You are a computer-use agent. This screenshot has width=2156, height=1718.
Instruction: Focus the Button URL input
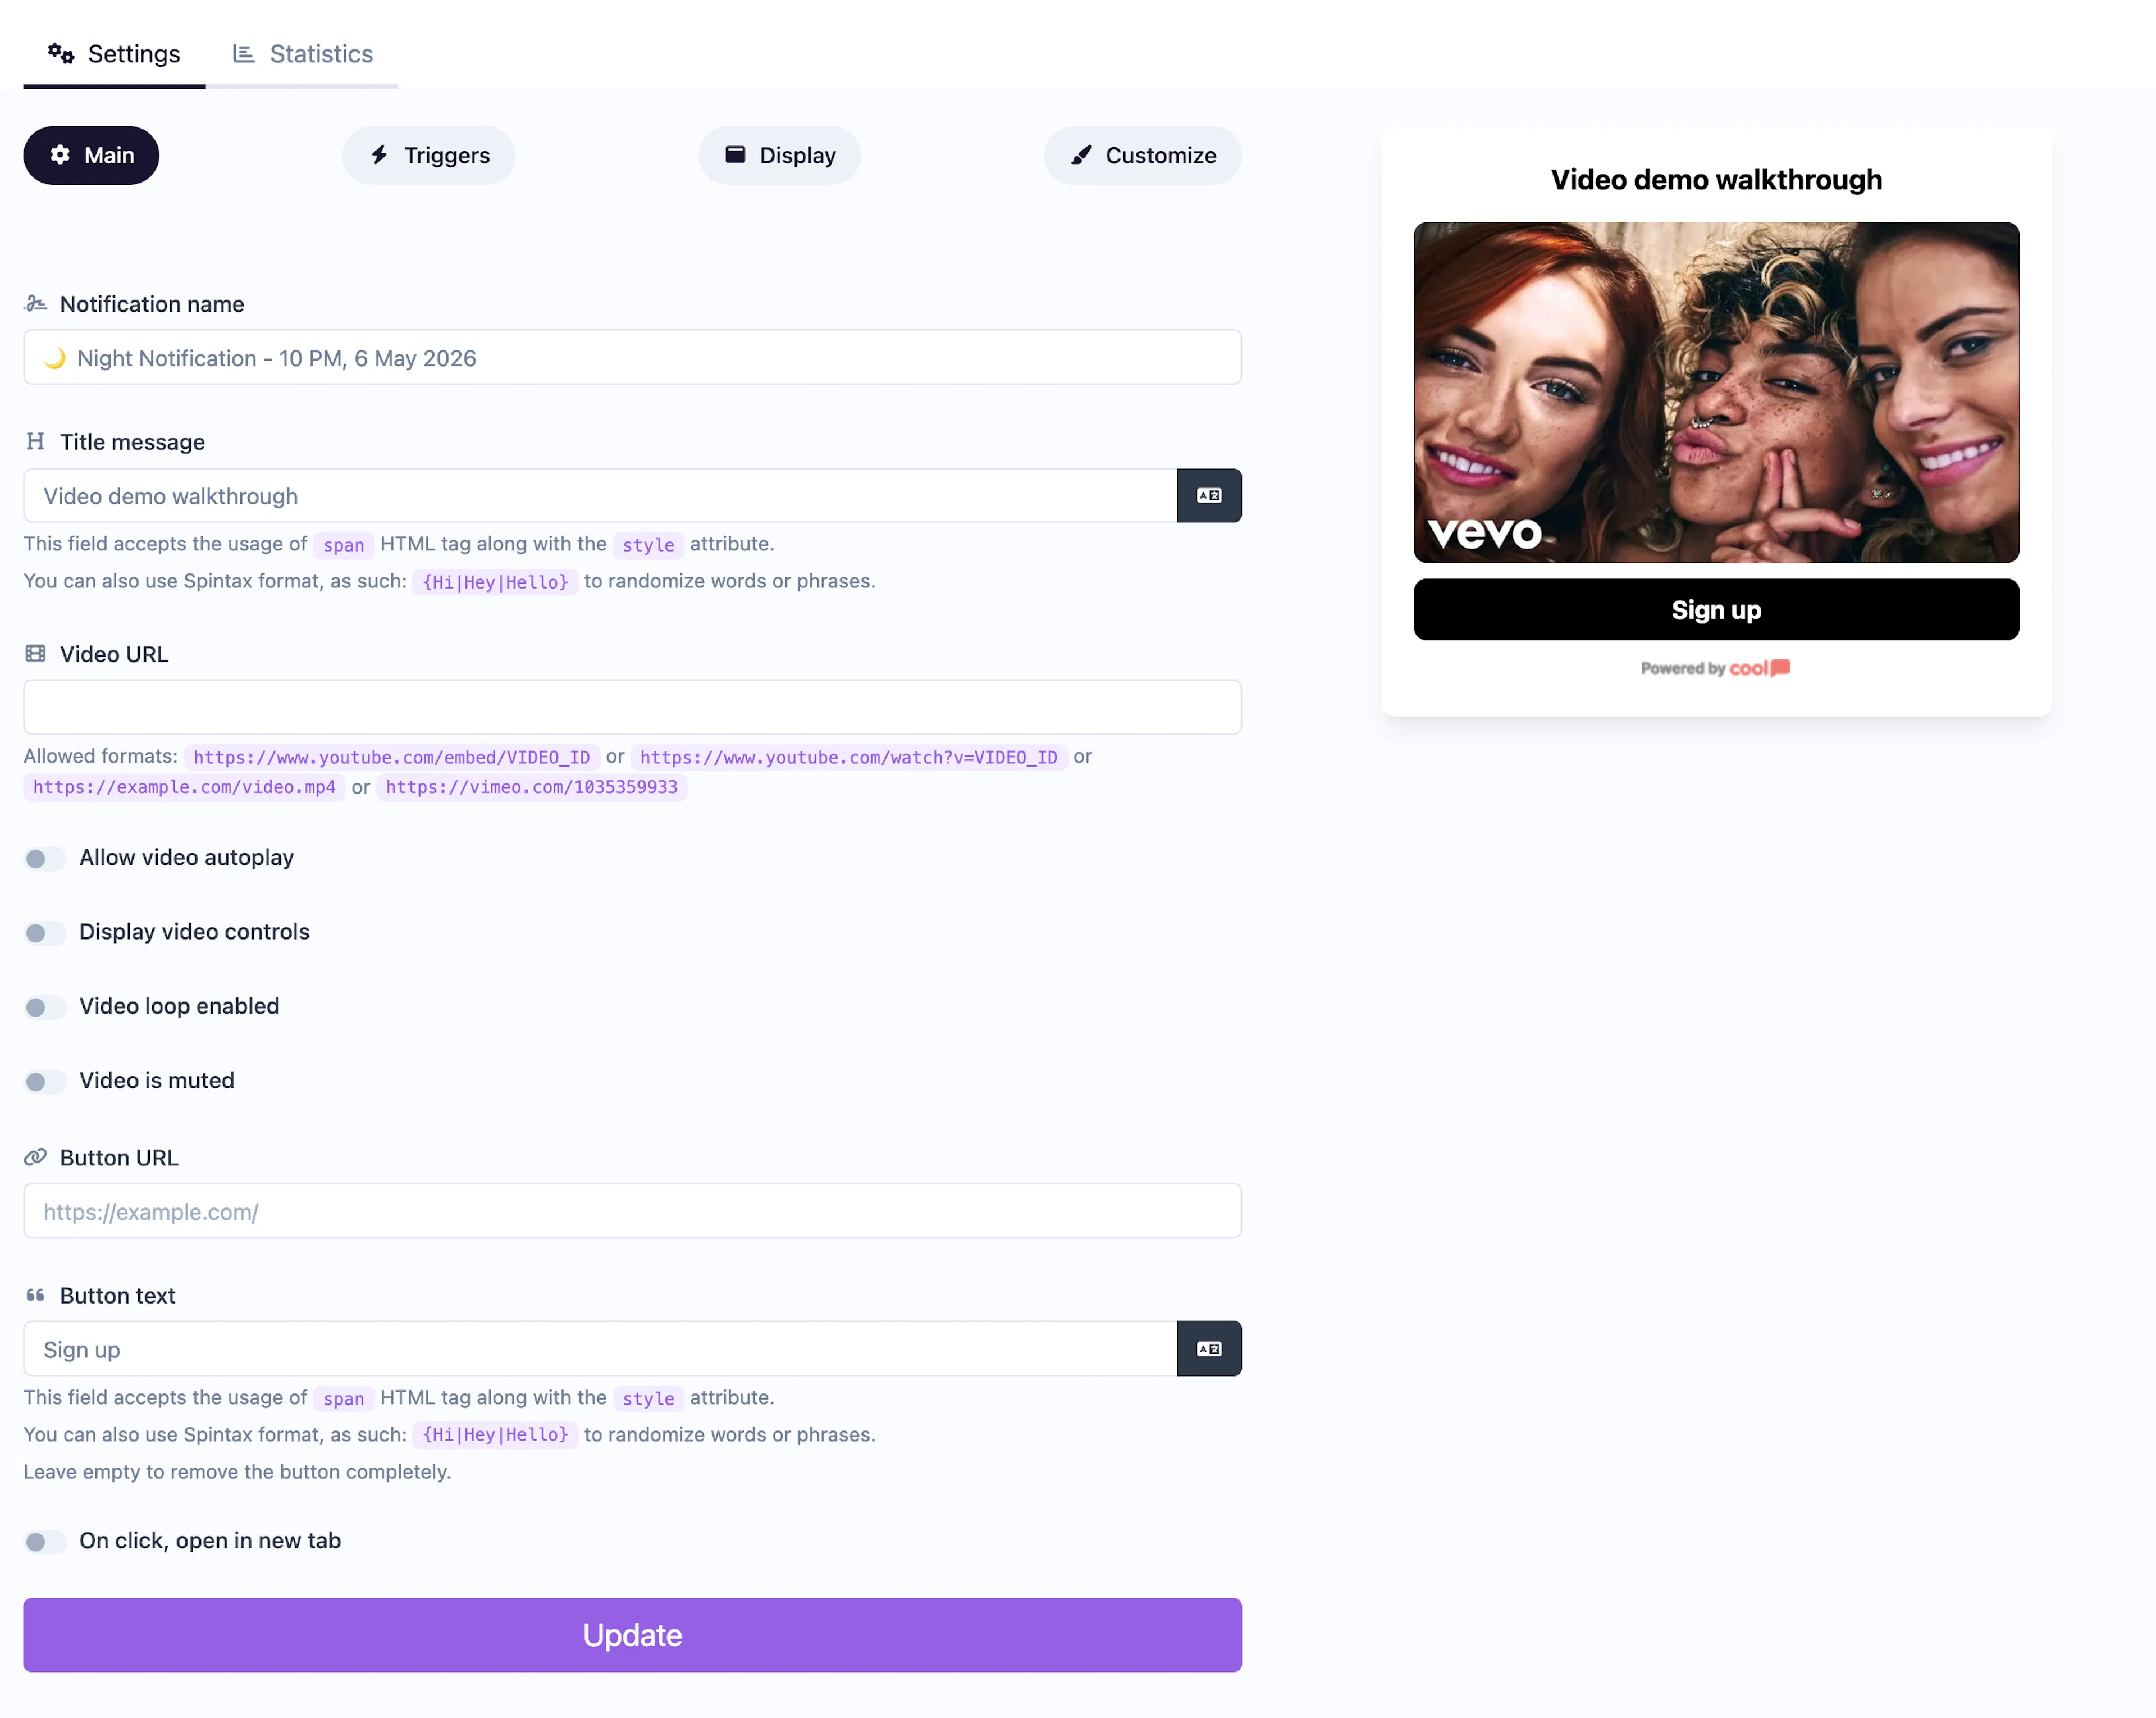632,1211
